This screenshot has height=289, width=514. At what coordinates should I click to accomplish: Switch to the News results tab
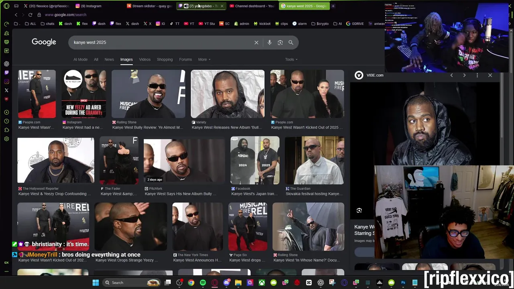(x=109, y=59)
